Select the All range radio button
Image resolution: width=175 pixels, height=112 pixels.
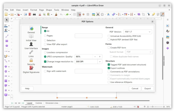coord(45,31)
